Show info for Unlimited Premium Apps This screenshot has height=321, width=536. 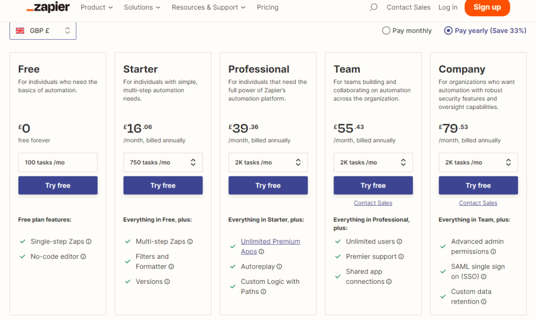261,251
